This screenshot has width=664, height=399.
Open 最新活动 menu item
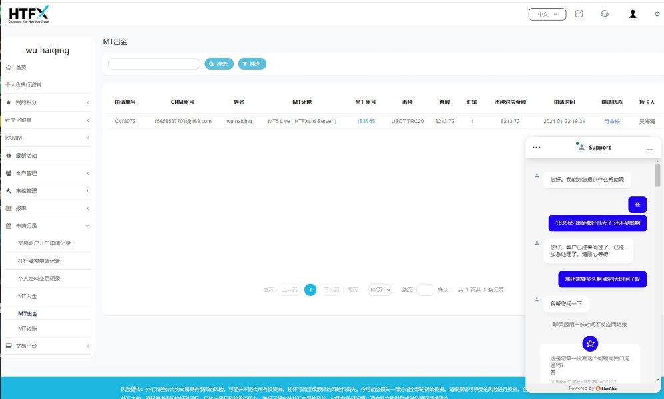tap(26, 156)
